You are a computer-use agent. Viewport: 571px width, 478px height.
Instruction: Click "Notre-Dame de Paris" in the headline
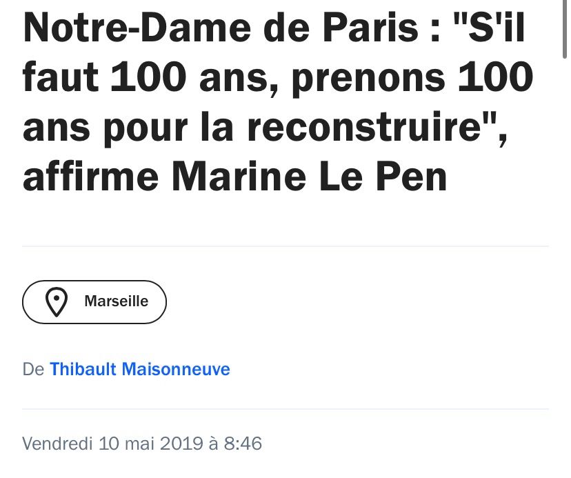[x=220, y=28]
